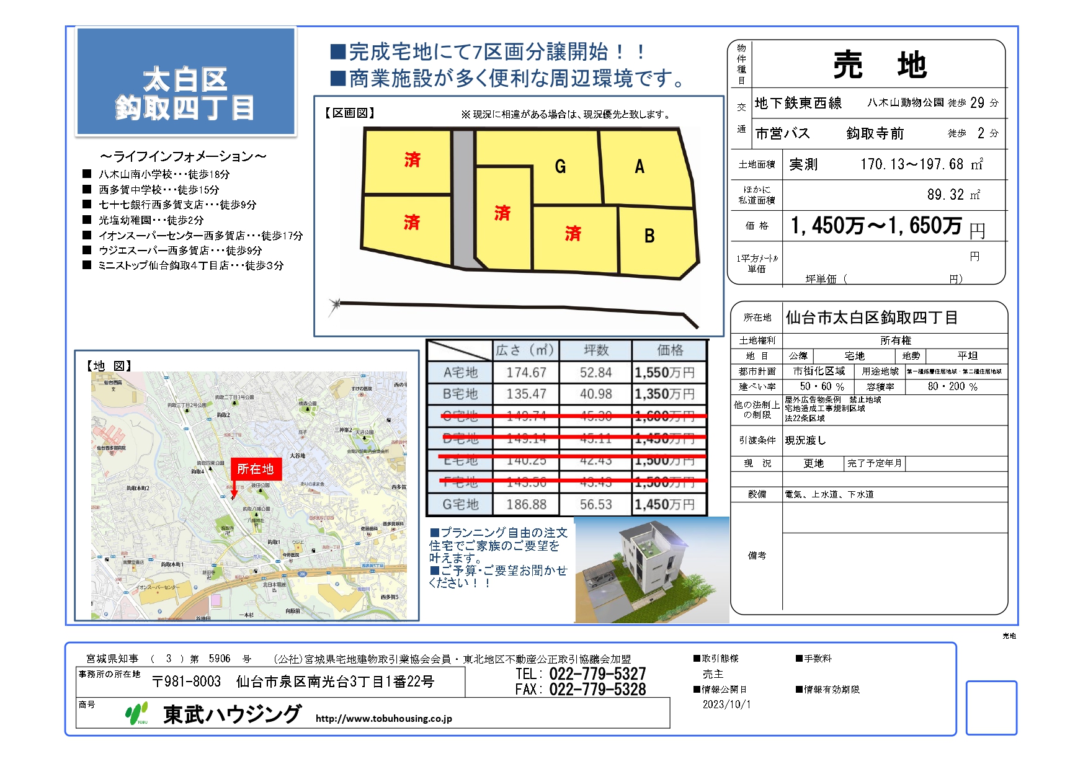This screenshot has height=769, width=1088.
Task: Select lot A on the plot diagram
Action: (x=640, y=166)
